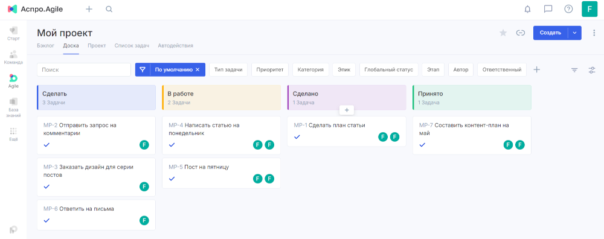604x239 pixels.
Task: Open the Глобальный статус filter
Action: click(x=388, y=69)
